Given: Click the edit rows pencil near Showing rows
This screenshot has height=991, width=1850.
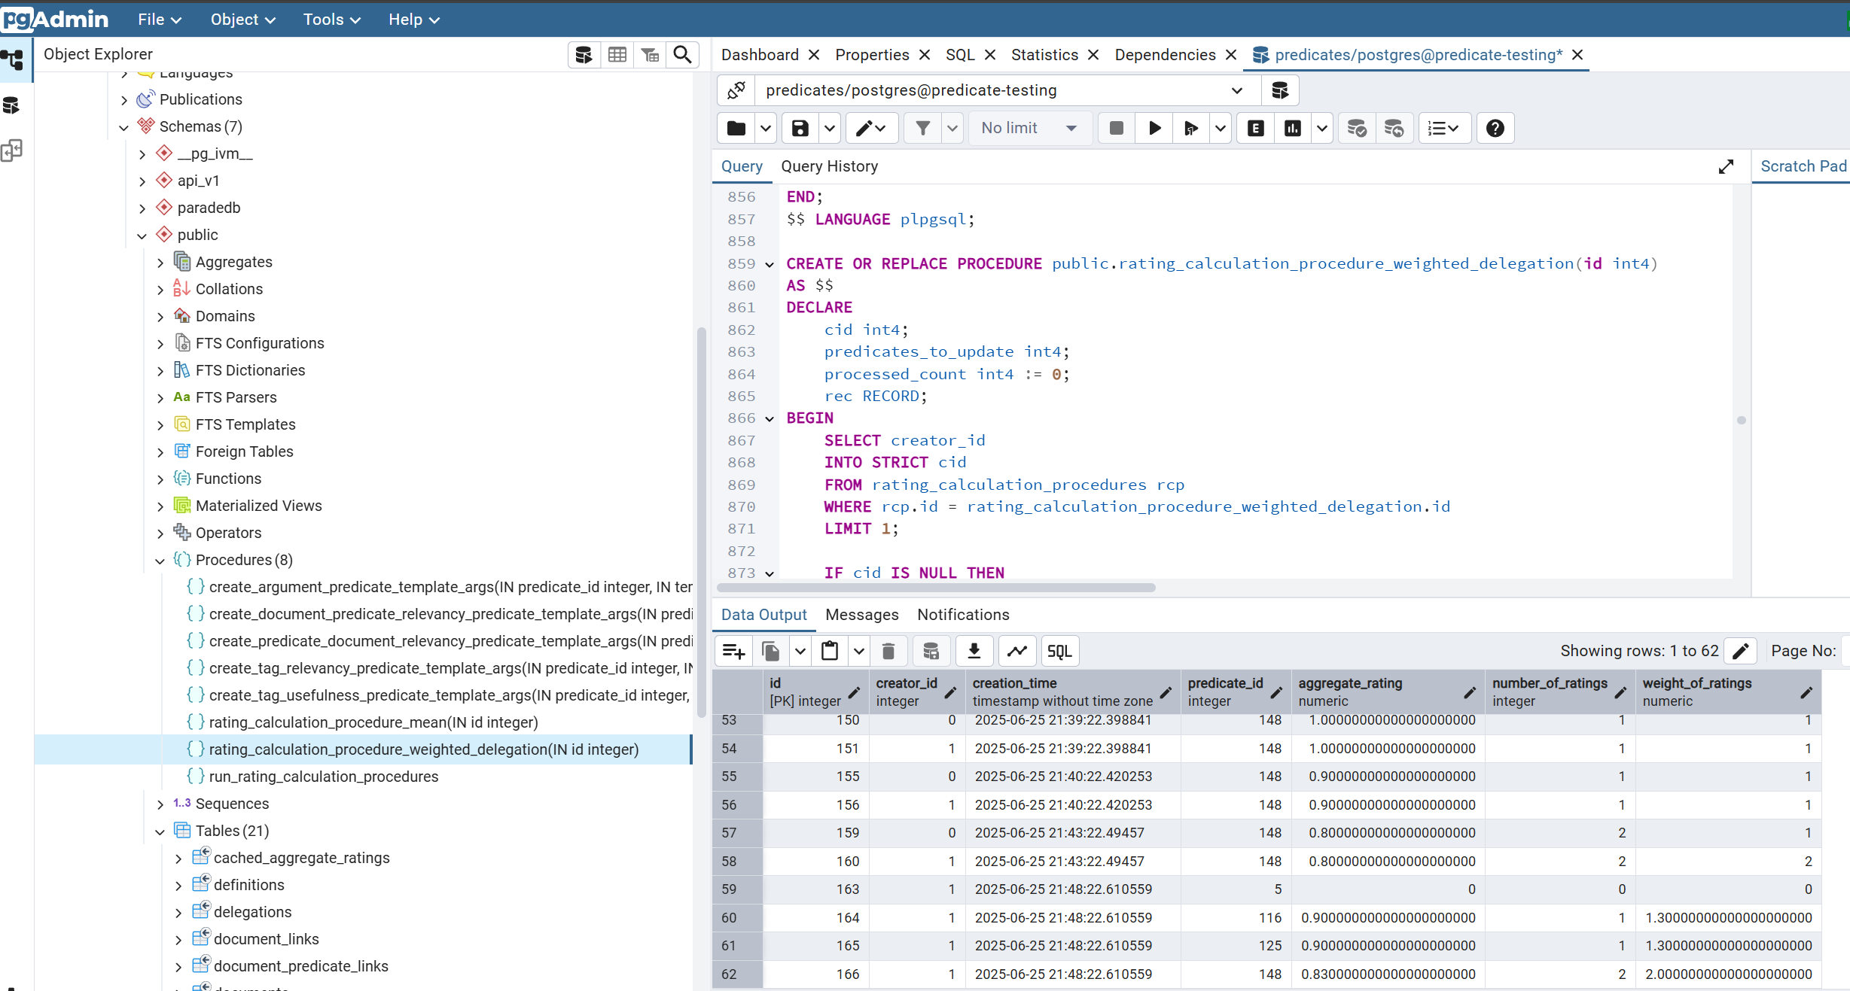Looking at the screenshot, I should click(x=1740, y=651).
